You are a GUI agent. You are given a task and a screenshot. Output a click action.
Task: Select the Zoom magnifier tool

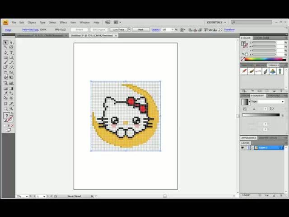coord(11,109)
